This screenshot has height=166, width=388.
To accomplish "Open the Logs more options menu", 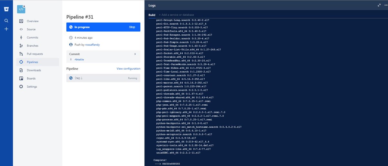I will point(385,5).
